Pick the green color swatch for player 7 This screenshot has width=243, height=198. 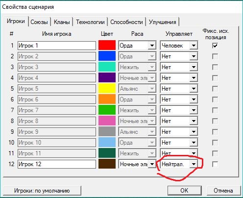tap(107, 110)
